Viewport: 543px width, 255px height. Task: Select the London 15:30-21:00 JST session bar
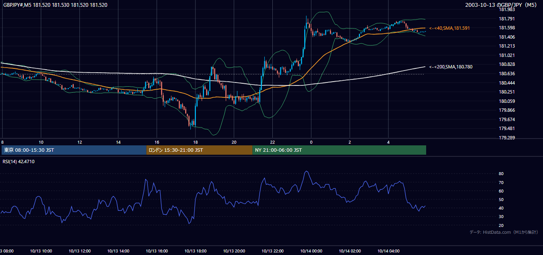199,150
